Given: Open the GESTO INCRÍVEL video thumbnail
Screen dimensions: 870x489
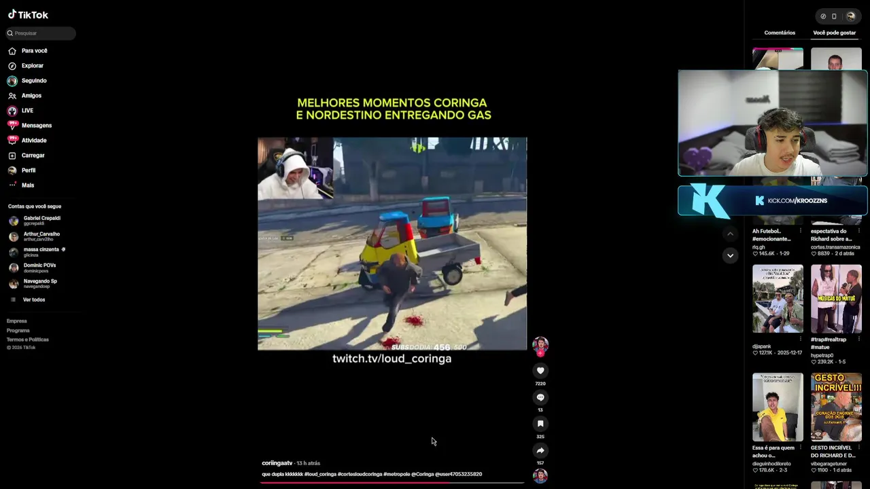Looking at the screenshot, I should 836,407.
